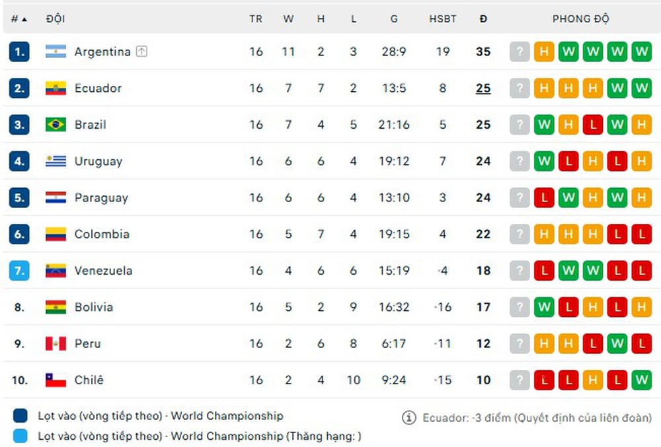Sort table by the # rank column arrow
The width and height of the screenshot is (661, 447).
(24, 19)
